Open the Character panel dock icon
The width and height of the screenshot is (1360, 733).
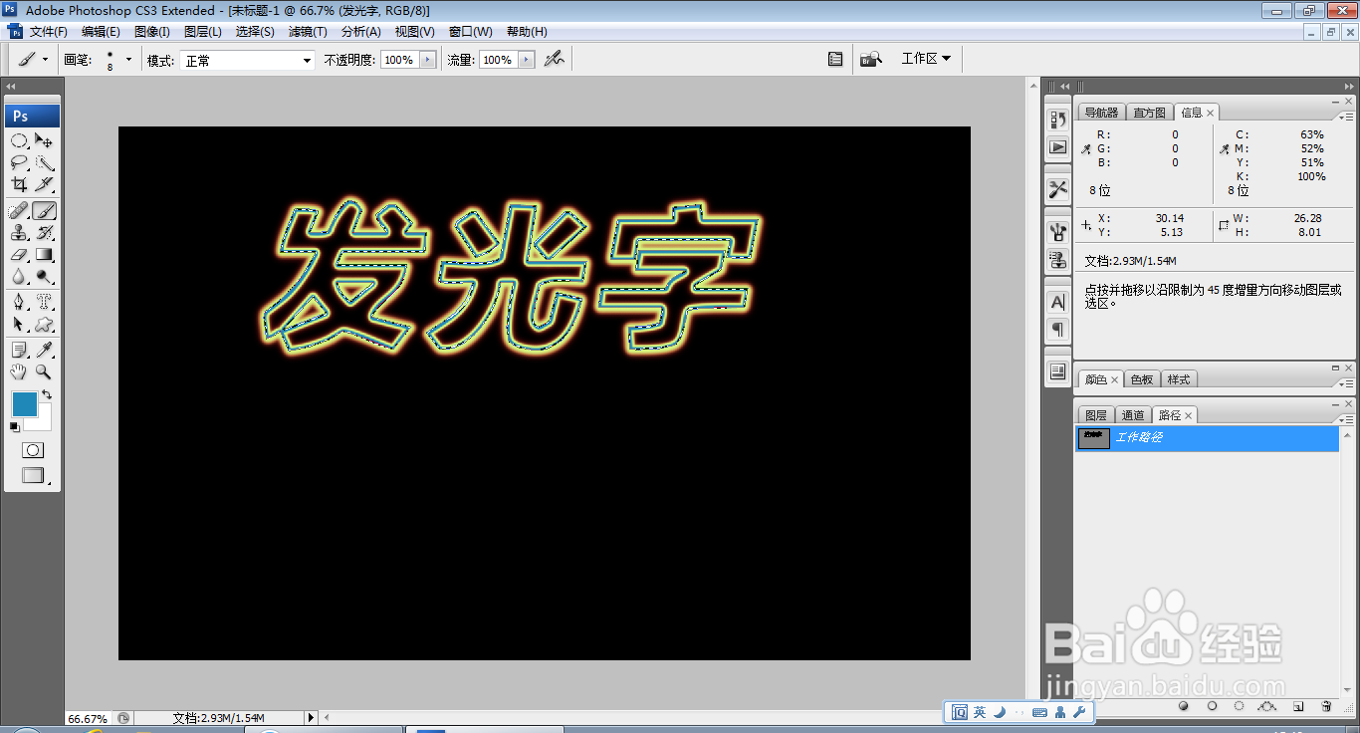1057,302
